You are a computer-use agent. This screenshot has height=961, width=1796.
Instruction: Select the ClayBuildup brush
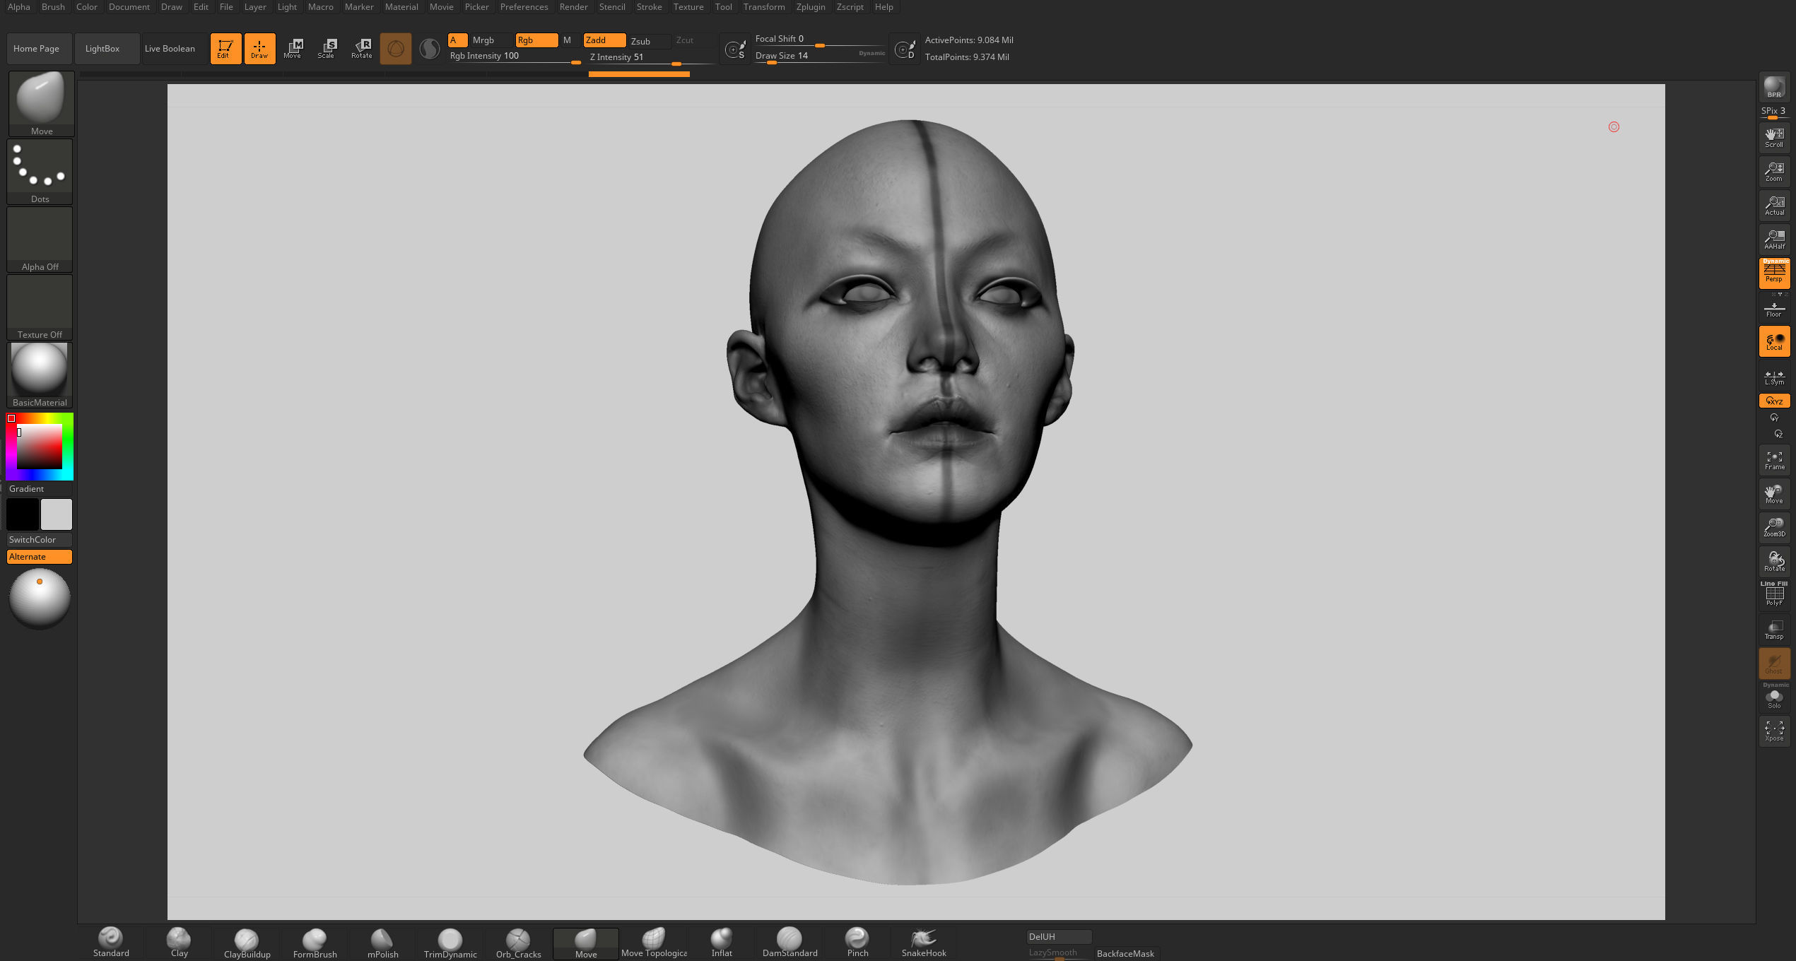[247, 943]
